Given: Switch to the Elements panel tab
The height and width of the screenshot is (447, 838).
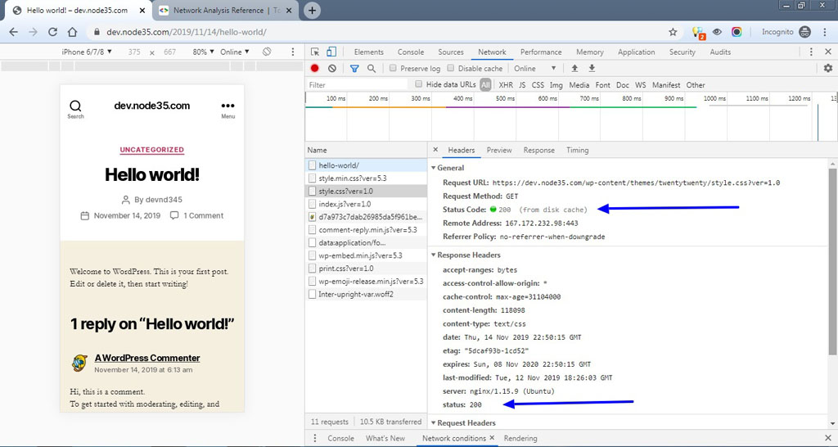Looking at the screenshot, I should (x=369, y=52).
